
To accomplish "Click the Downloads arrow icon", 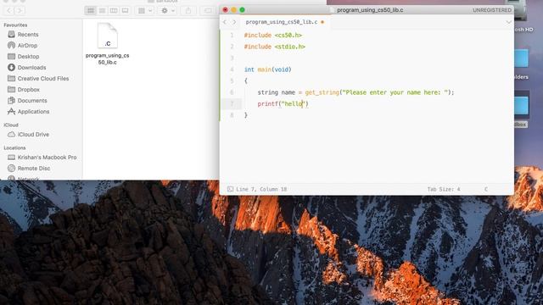I will click(x=11, y=68).
